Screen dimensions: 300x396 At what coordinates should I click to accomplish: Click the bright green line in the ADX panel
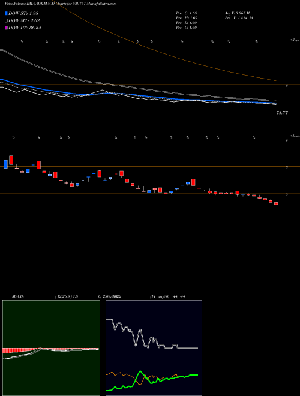pos(152,382)
